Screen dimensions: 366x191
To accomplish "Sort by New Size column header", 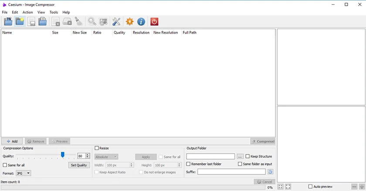I will (80, 33).
